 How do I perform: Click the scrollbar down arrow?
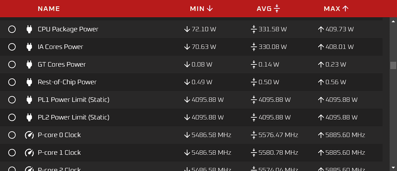[393, 167]
